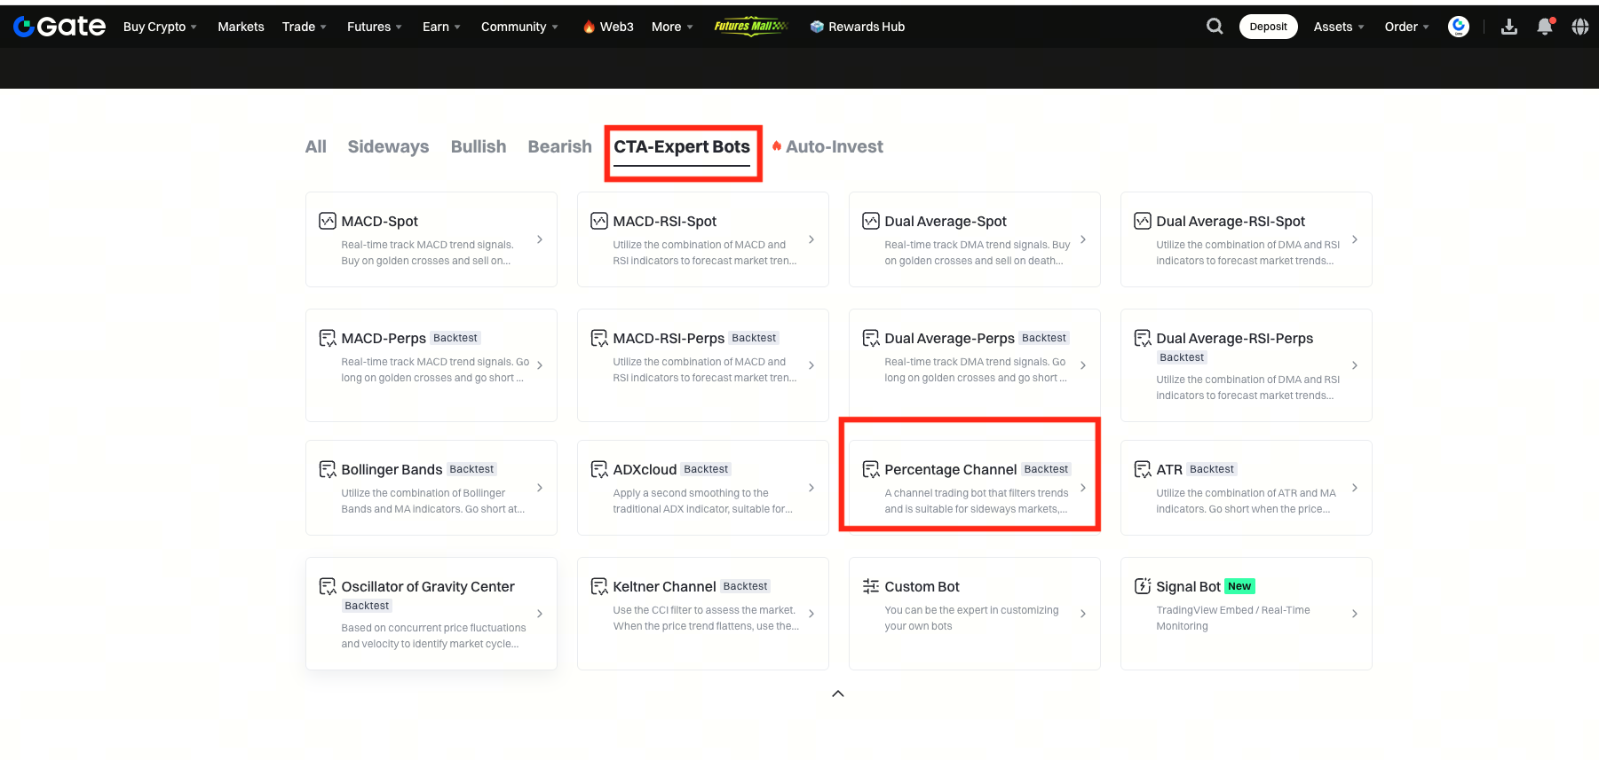
Task: Collapse the bot list with up chevron
Action: point(837,693)
